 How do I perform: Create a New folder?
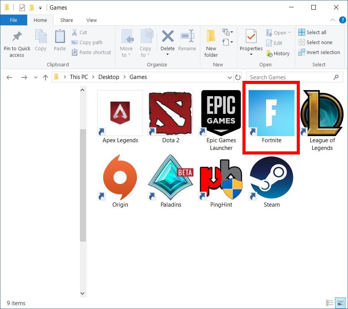(211, 44)
